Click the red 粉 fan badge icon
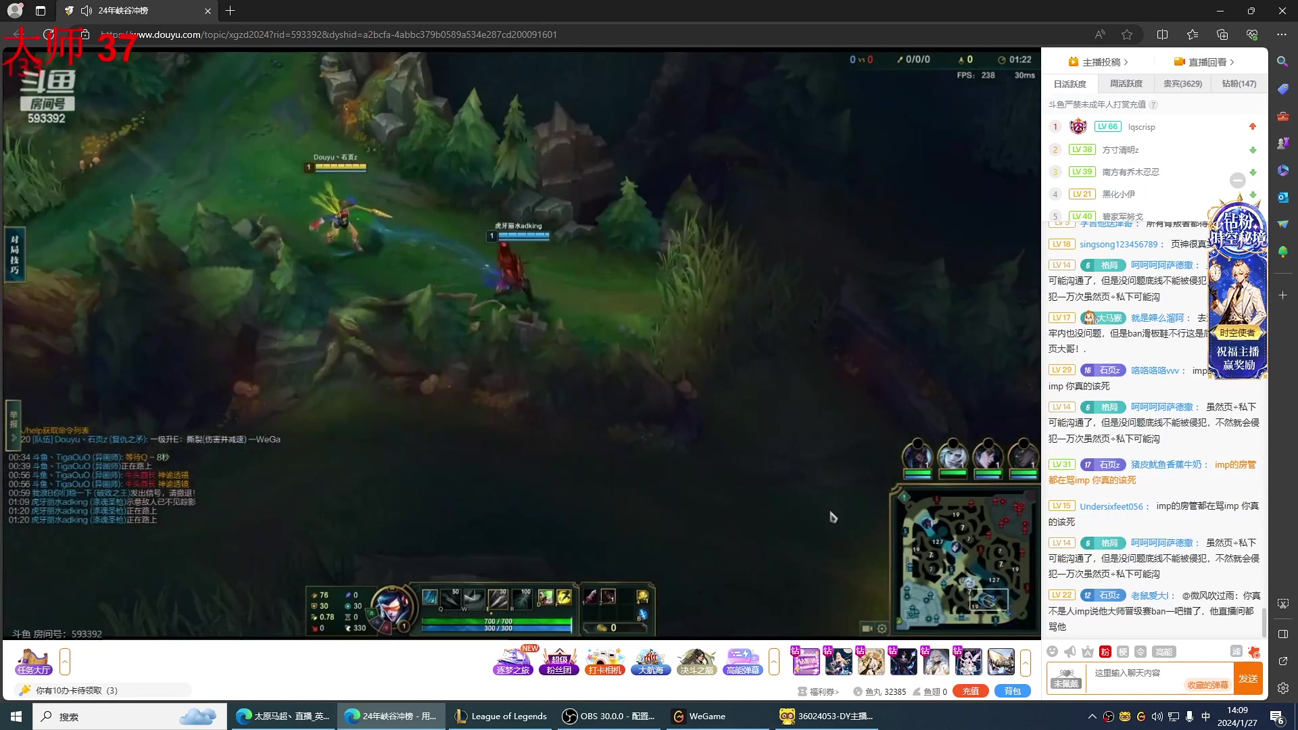The image size is (1298, 730). pyautogui.click(x=1105, y=652)
